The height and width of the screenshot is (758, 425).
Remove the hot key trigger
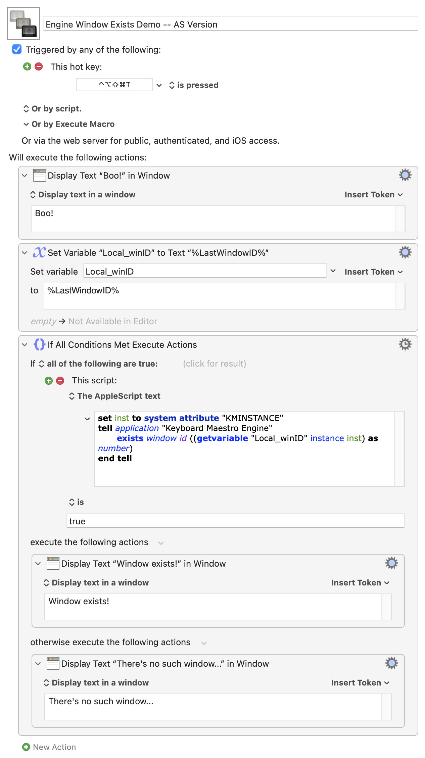(x=39, y=66)
